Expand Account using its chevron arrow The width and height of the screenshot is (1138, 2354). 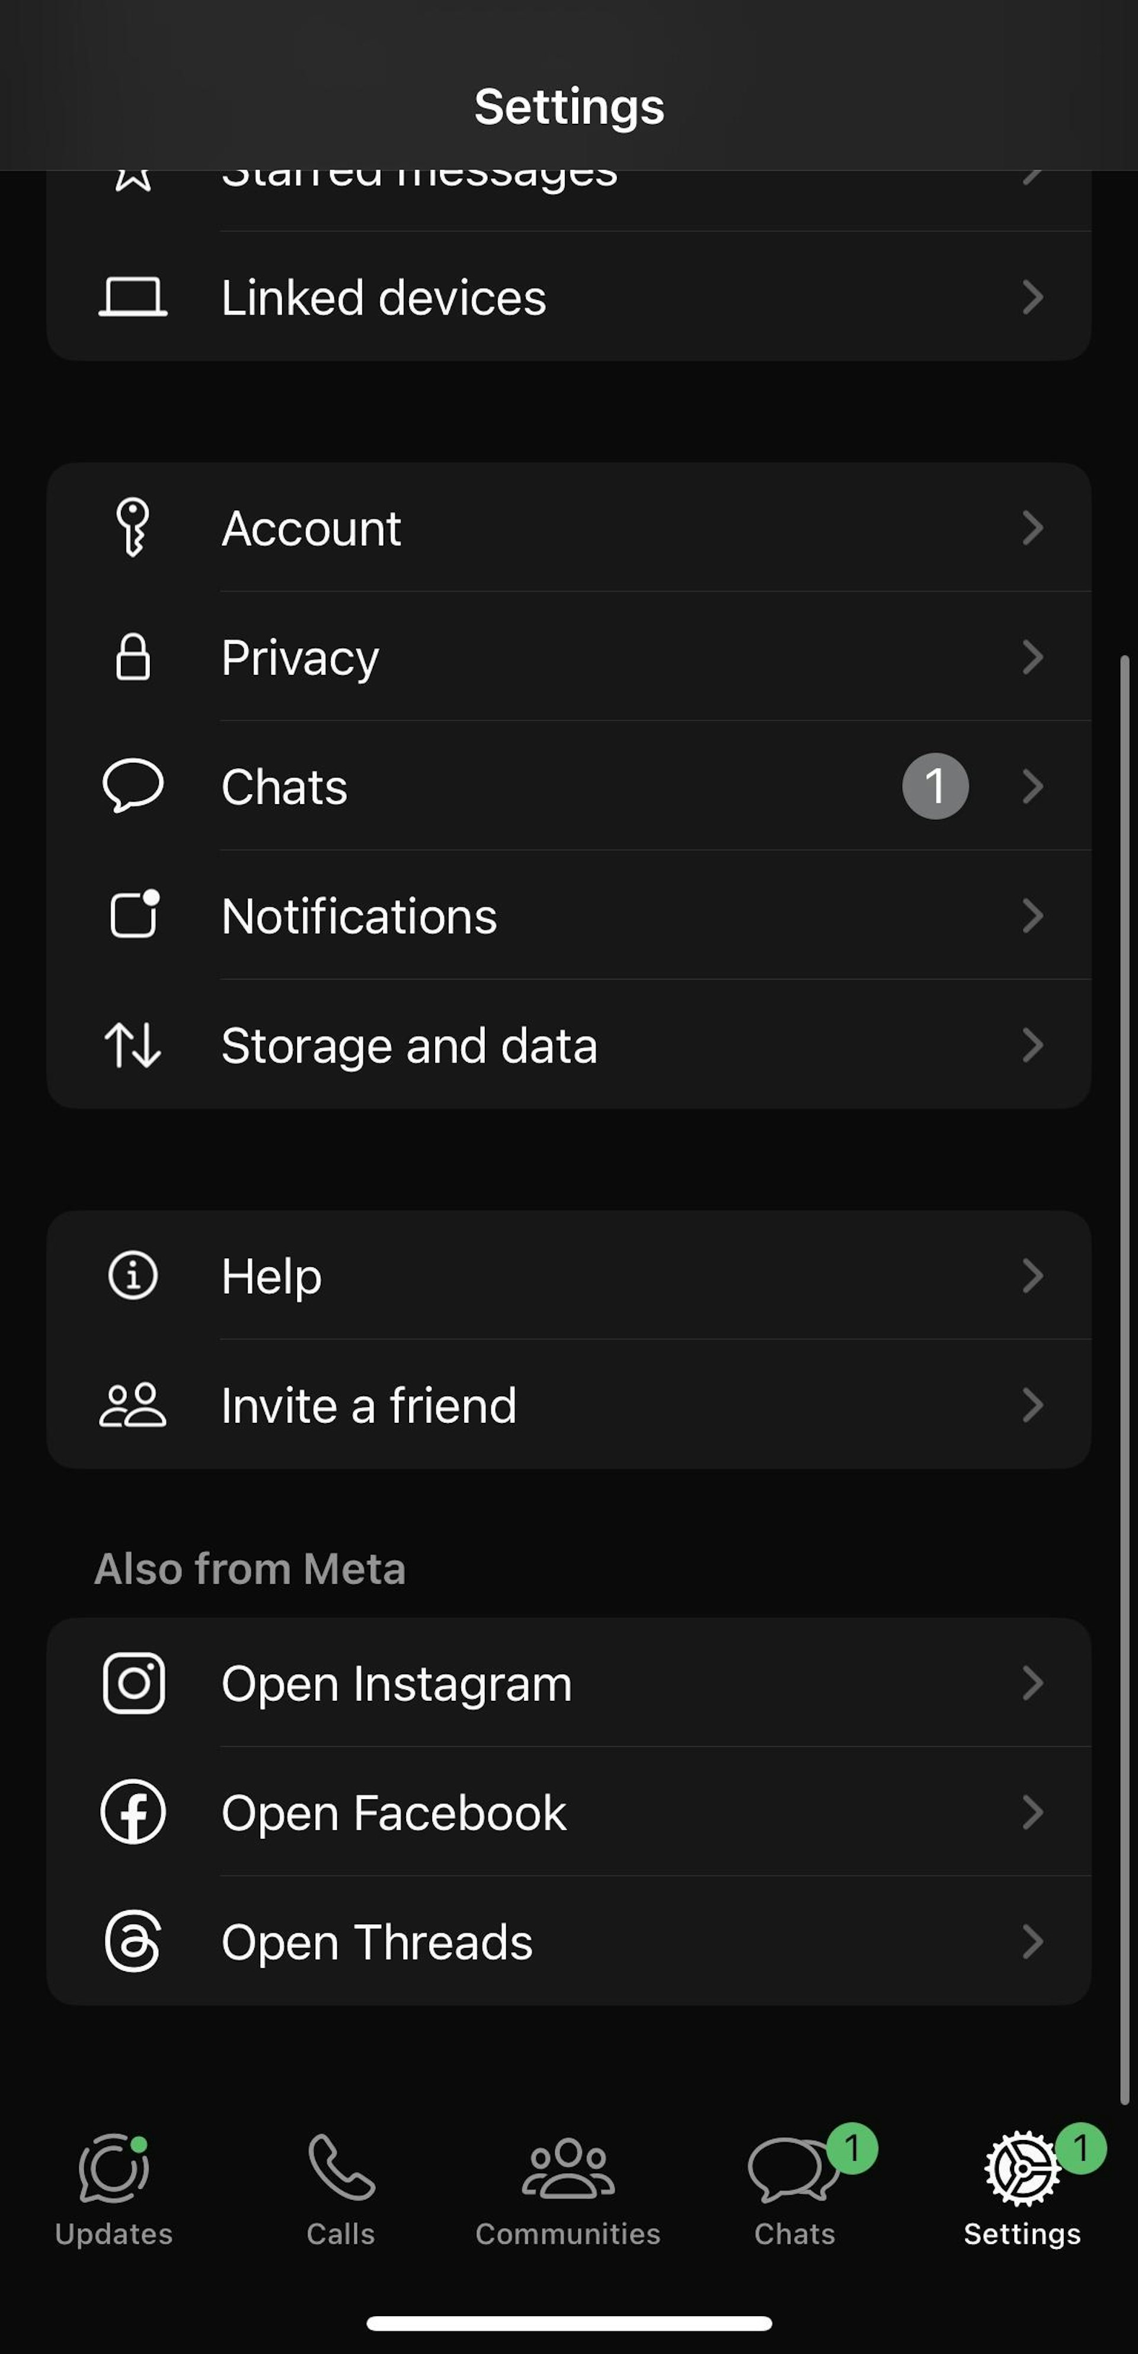tap(1032, 527)
